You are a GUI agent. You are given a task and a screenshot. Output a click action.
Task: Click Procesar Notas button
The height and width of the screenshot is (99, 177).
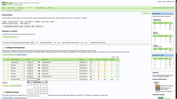pos(7,98)
